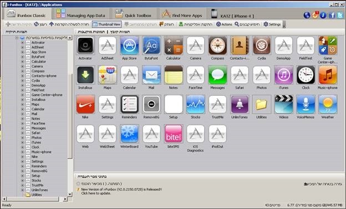Open the Stocks app icon
The image size is (346, 209).
tap(196, 104)
